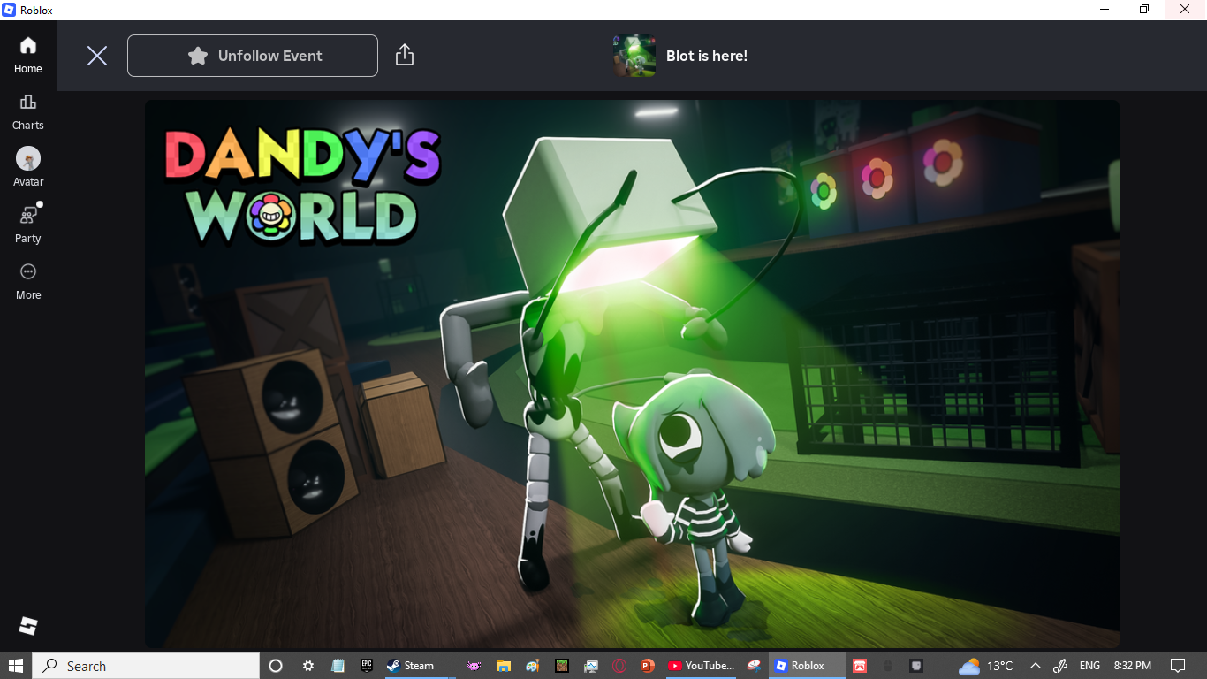Open the Avatar page

tap(28, 168)
